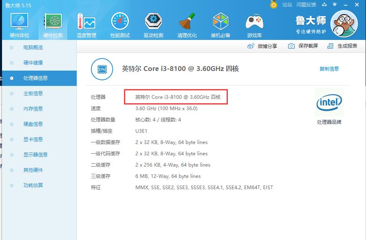This screenshot has width=366, height=240.
Task: Open the 清理优化 cleanup tool
Action: tap(187, 24)
